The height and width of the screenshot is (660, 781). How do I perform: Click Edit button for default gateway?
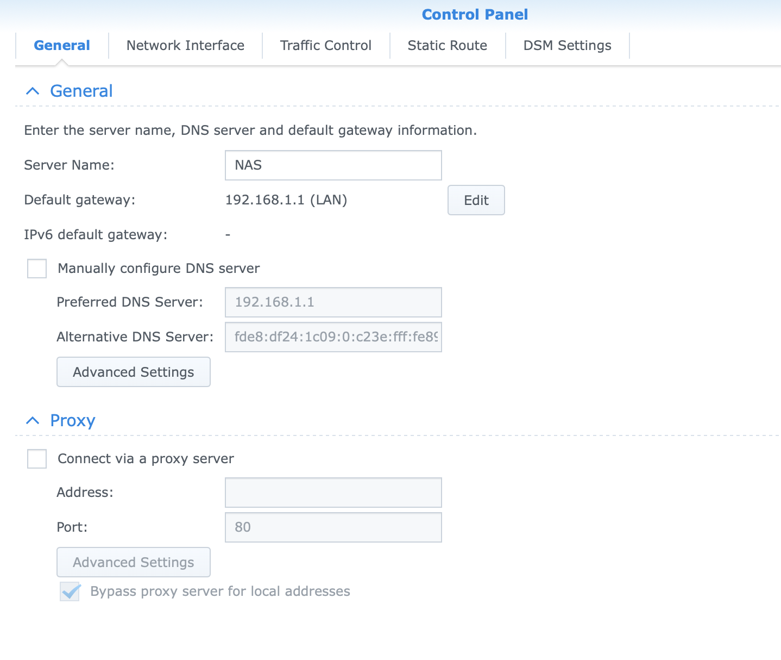pyautogui.click(x=476, y=201)
